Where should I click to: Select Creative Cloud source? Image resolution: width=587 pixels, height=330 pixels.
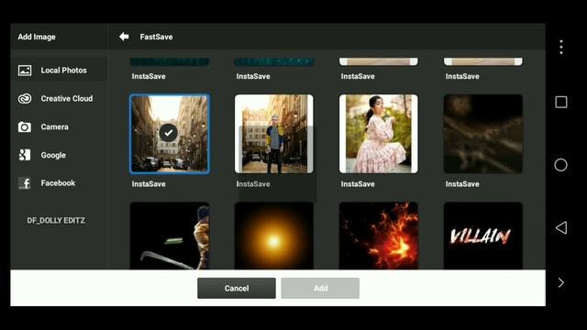point(59,98)
